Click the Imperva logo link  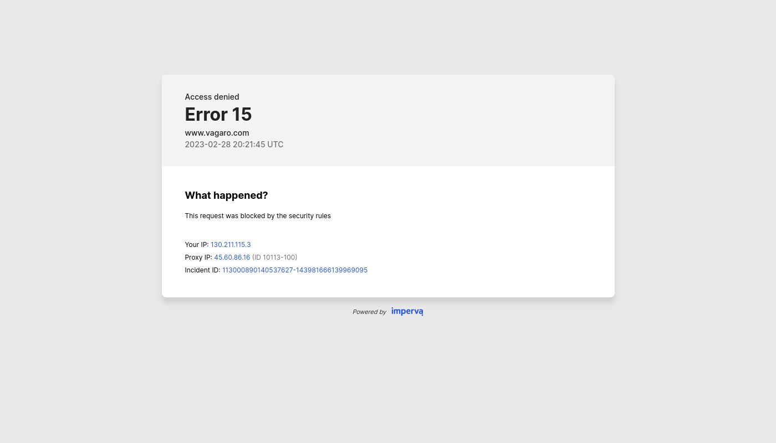[407, 312]
